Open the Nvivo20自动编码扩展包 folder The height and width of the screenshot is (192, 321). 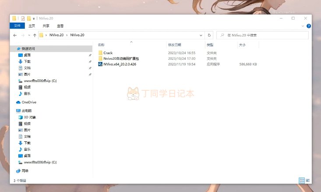[x=121, y=58]
